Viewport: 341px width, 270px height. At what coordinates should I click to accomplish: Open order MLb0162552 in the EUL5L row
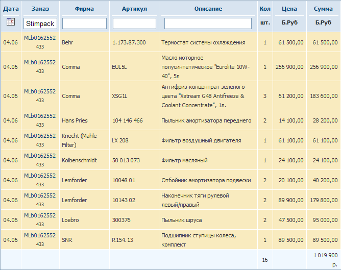coord(40,62)
